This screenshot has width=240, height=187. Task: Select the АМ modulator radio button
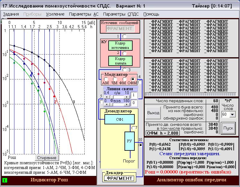pos(106,79)
